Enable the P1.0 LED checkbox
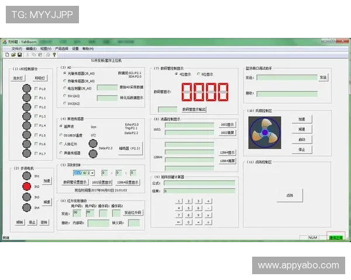Viewport: 351px width, 280px height. pos(36,89)
